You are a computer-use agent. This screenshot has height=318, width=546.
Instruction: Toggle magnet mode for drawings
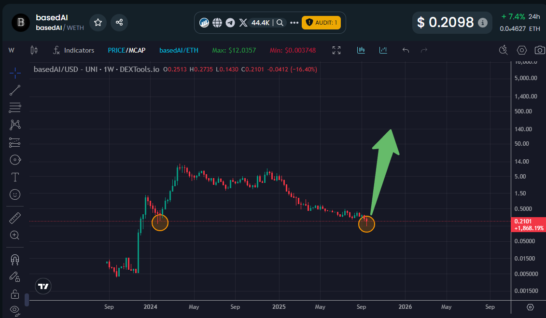(15, 259)
